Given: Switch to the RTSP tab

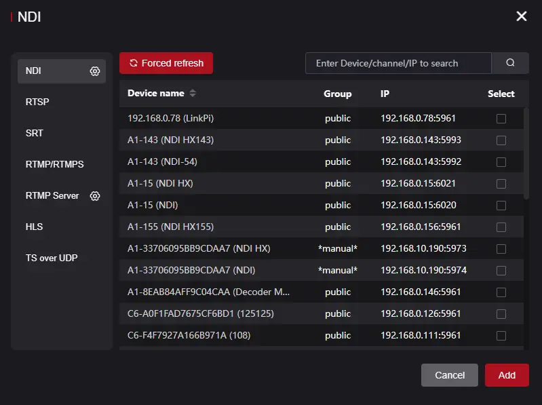Looking at the screenshot, I should click(37, 102).
